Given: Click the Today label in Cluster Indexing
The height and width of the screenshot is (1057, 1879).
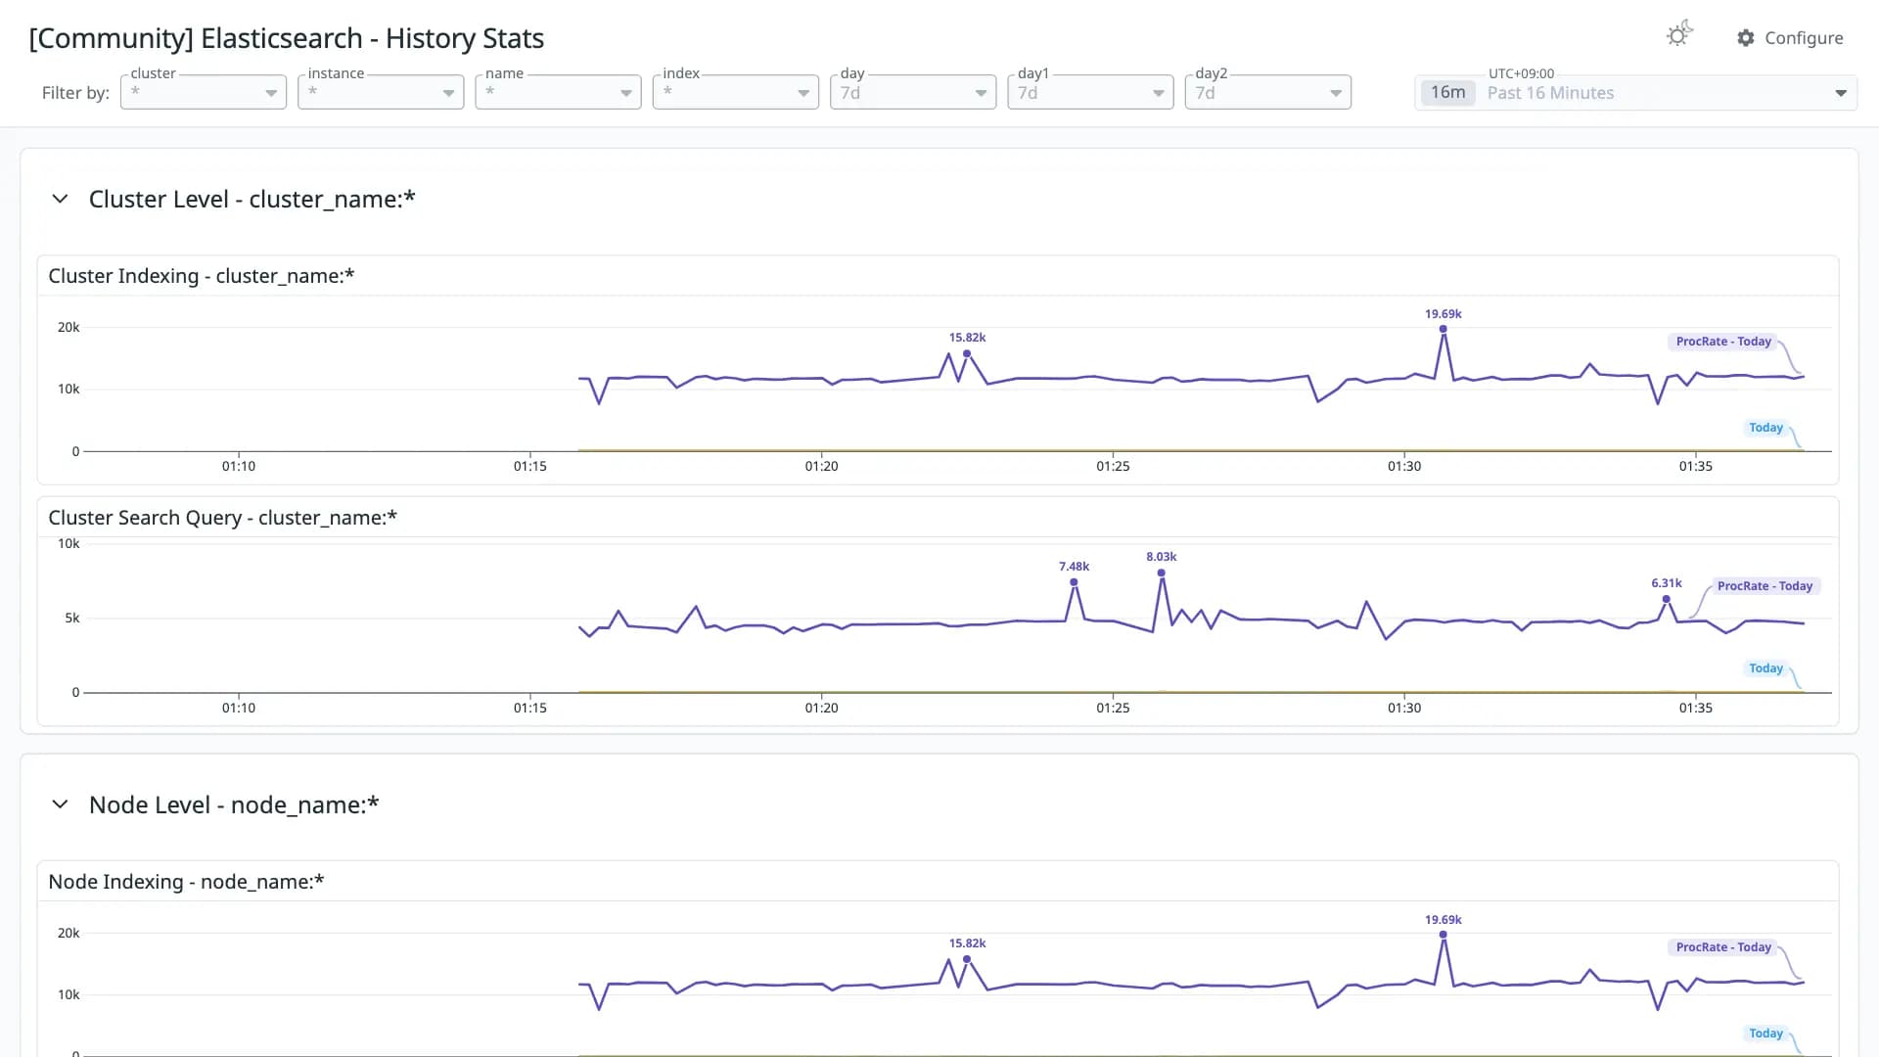Looking at the screenshot, I should coord(1765,428).
